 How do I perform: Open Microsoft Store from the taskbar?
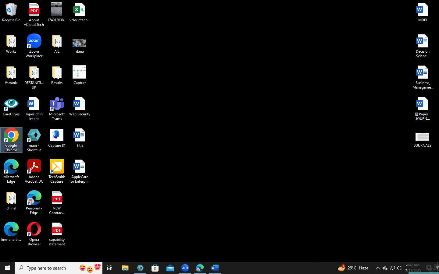155,268
